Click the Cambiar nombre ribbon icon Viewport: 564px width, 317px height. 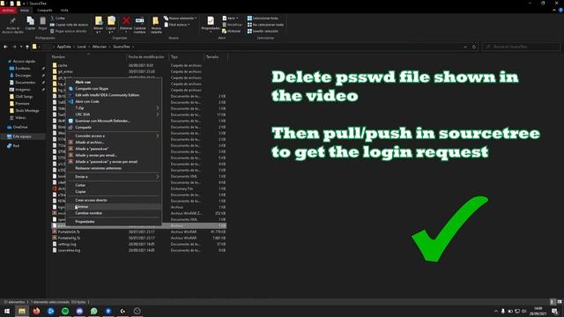(139, 21)
